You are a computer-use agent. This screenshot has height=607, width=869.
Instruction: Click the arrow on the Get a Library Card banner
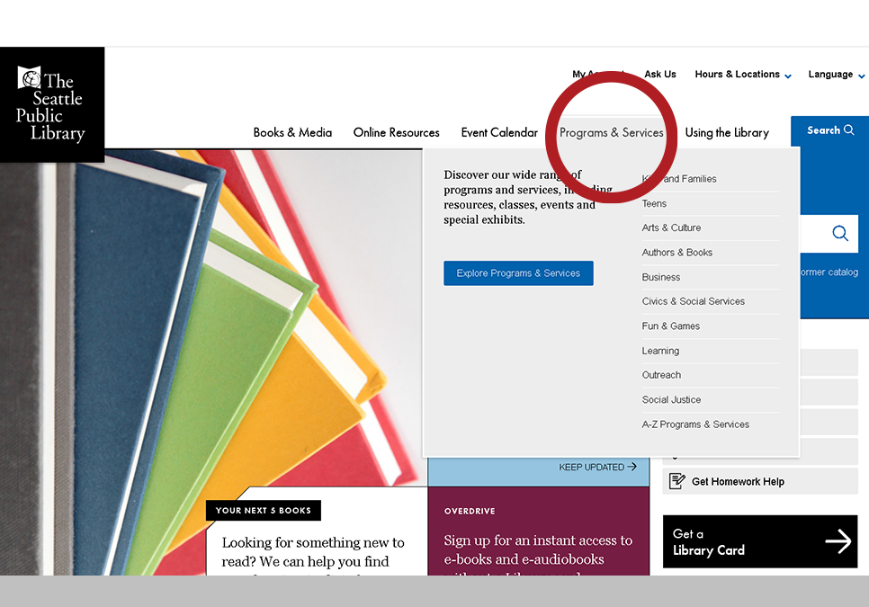click(838, 541)
